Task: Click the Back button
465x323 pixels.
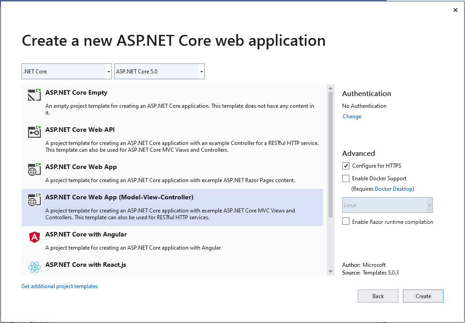Action: click(x=378, y=296)
